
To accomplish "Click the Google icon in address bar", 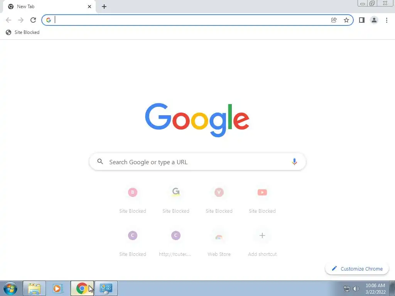I will (49, 20).
